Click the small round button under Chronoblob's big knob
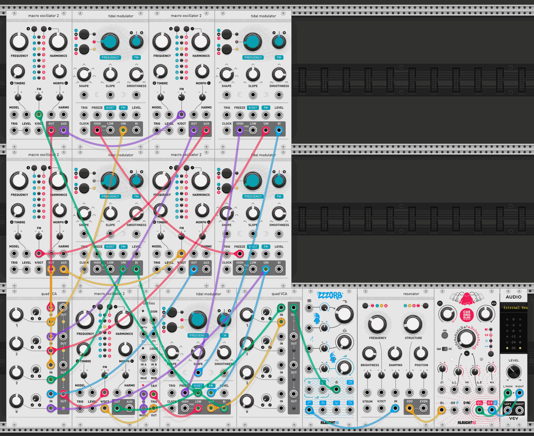This screenshot has height=436, width=534. 467,353
